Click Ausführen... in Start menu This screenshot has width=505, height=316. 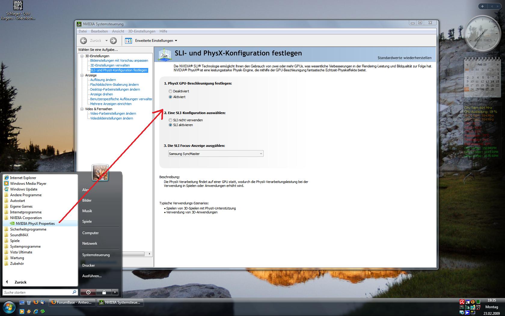click(92, 276)
